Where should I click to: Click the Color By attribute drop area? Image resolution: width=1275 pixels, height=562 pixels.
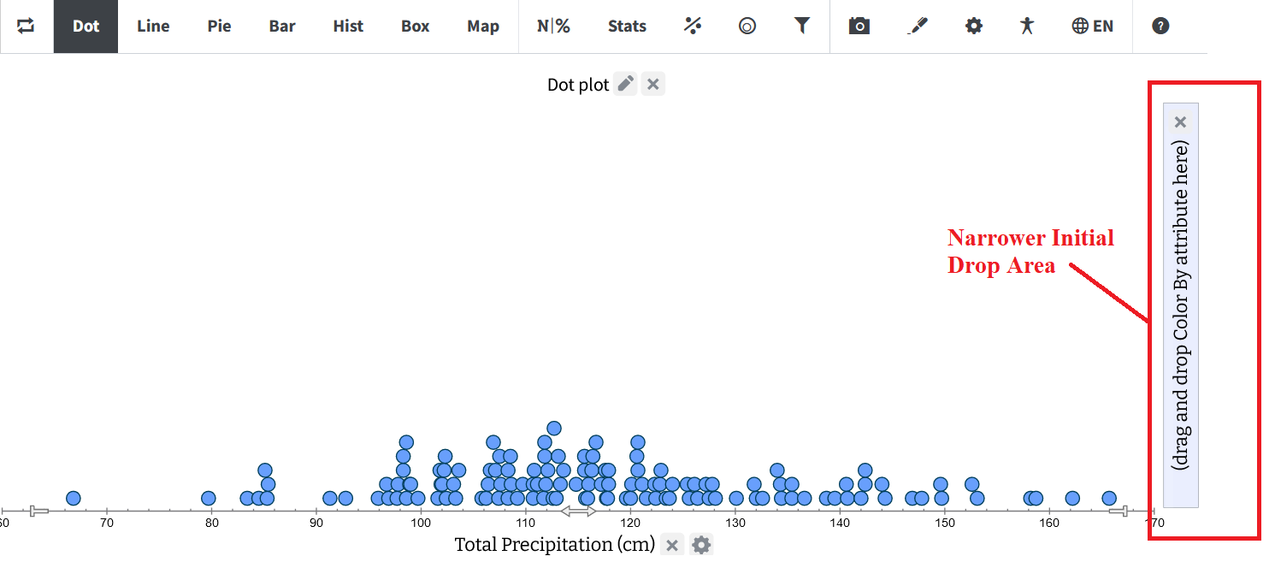tap(1181, 305)
